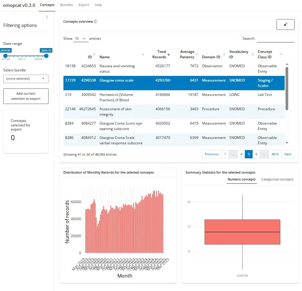Click the boxplot for concept 4296538

pyautogui.click(x=242, y=232)
